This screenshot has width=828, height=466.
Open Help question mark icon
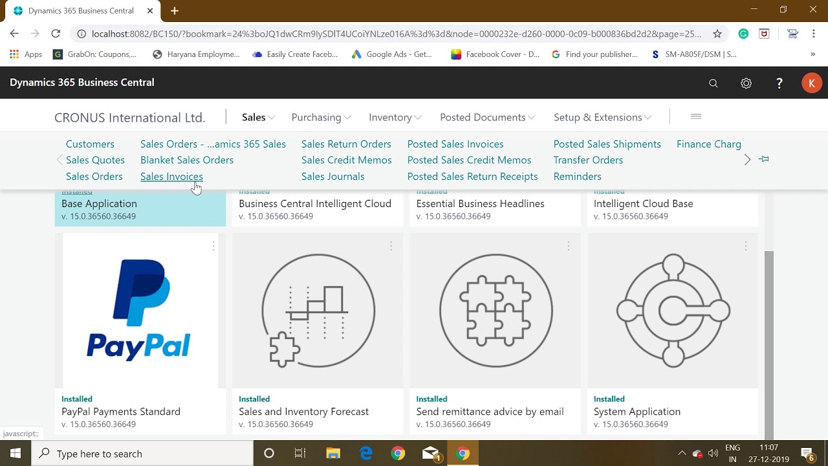pyautogui.click(x=779, y=83)
